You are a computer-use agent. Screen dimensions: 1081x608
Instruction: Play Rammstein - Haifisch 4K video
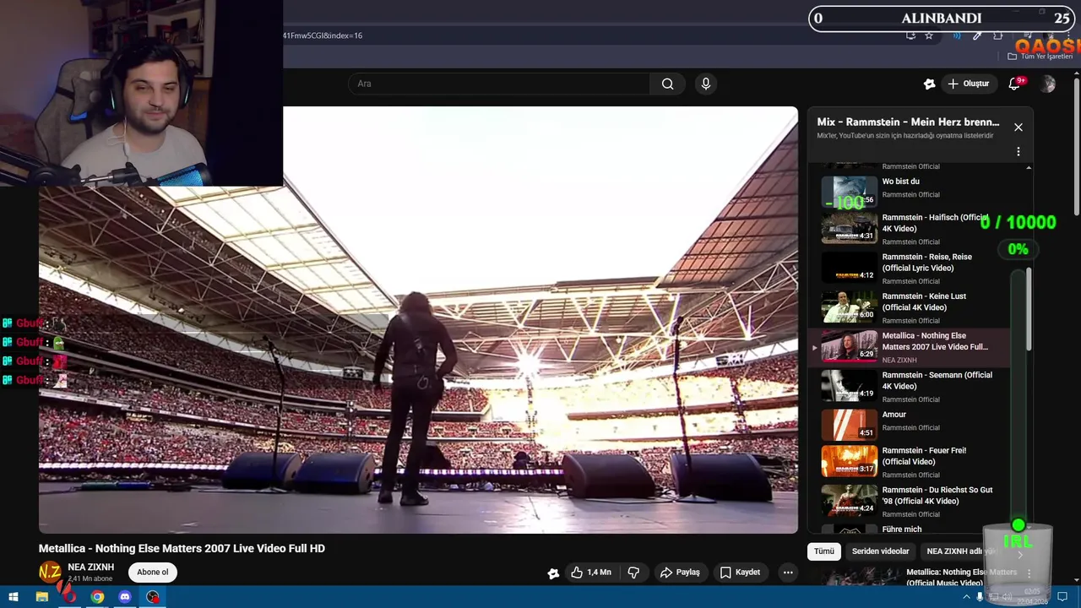[x=909, y=229]
